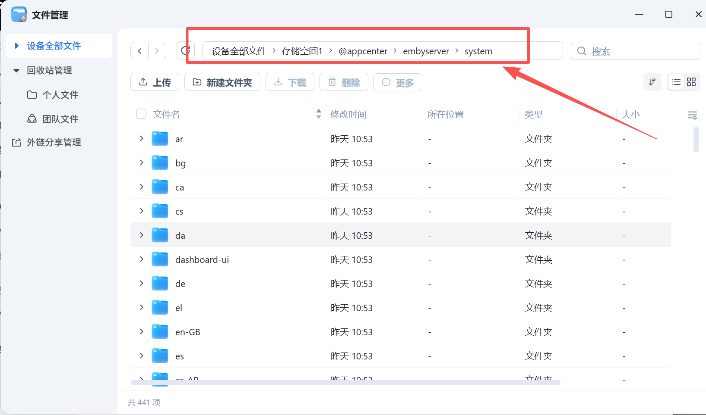Jump to 设备全部文件 in the breadcrumb

(x=239, y=51)
